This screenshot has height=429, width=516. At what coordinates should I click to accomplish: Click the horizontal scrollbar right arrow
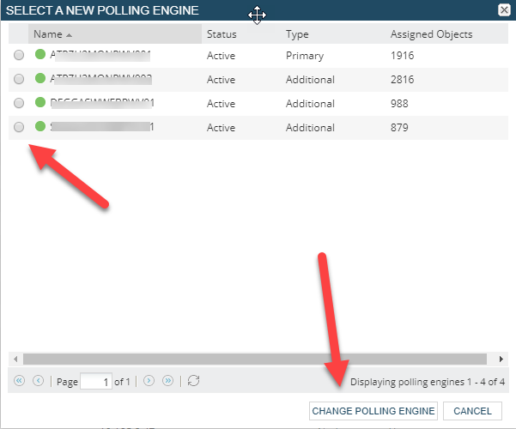tap(501, 359)
